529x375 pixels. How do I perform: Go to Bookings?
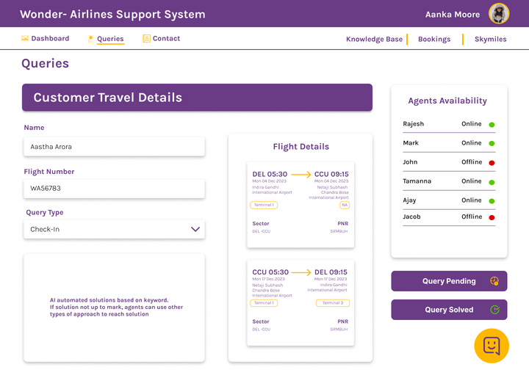point(434,39)
